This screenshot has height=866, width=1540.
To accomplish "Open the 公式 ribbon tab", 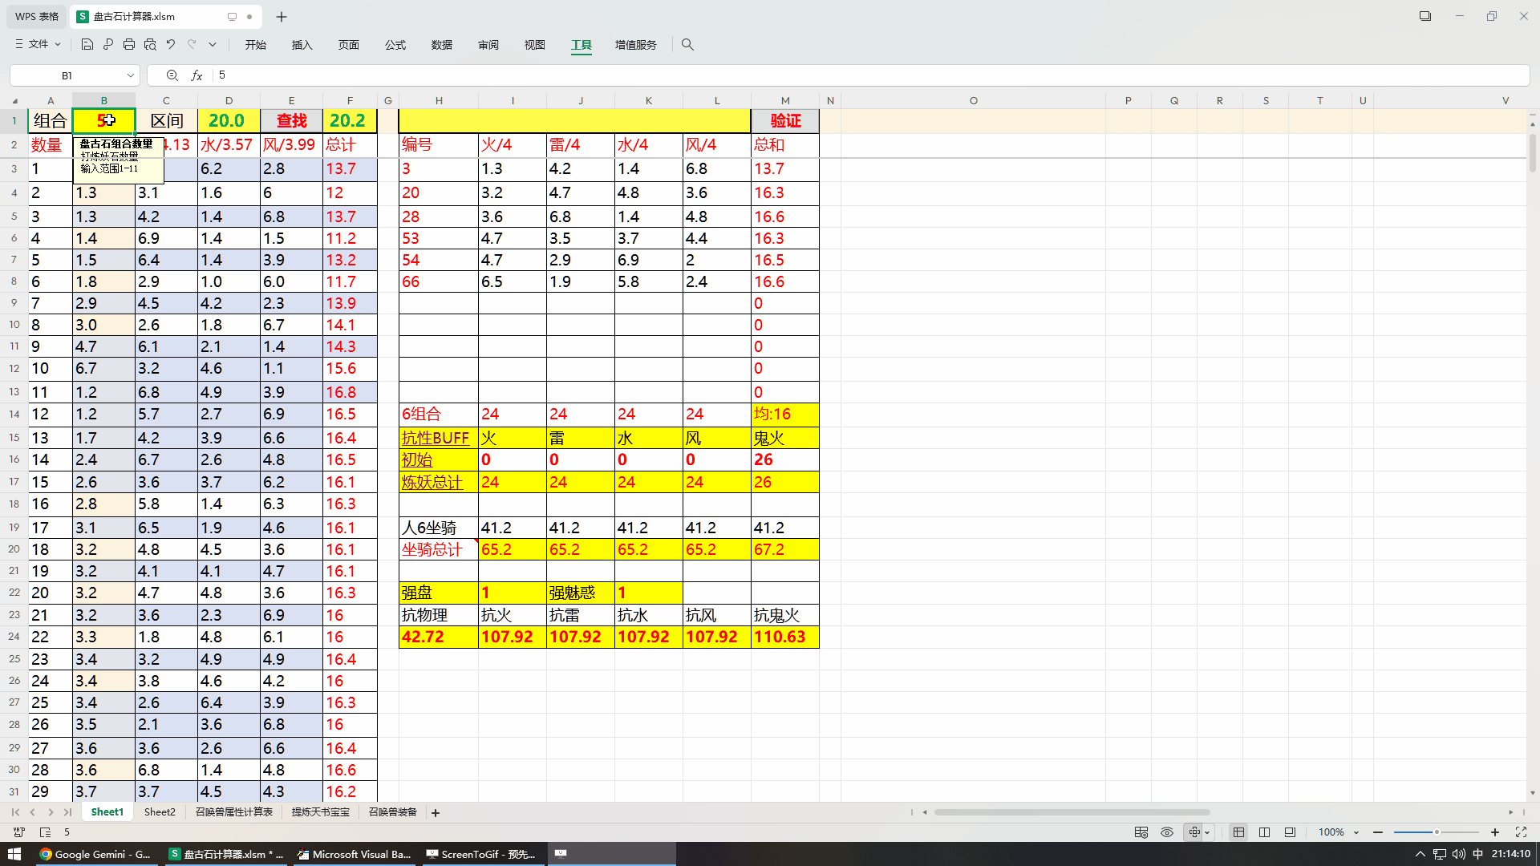I will pyautogui.click(x=395, y=45).
